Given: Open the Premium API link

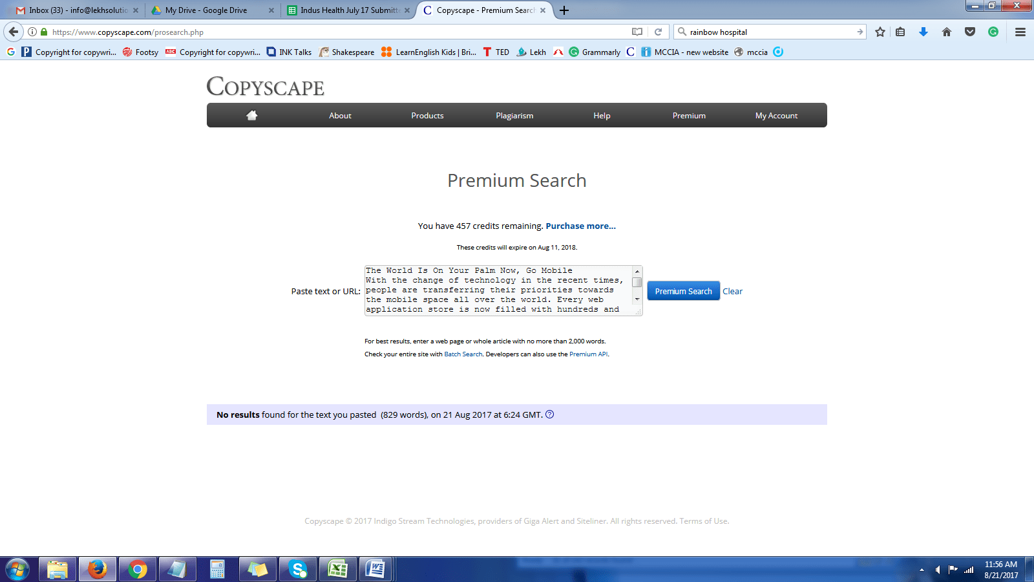Looking at the screenshot, I should pos(588,354).
